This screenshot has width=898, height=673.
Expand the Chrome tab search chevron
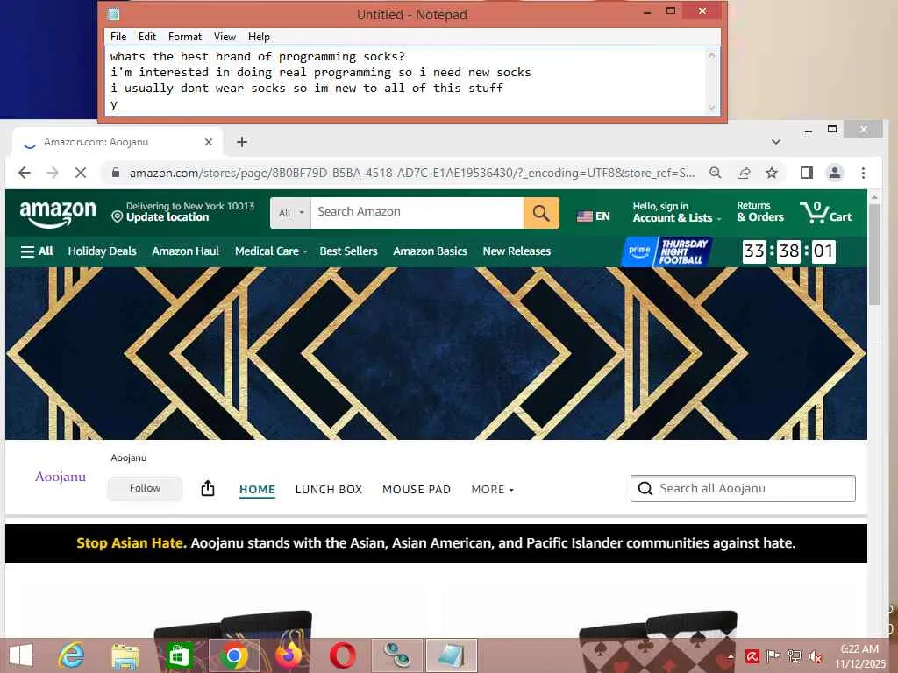click(776, 142)
